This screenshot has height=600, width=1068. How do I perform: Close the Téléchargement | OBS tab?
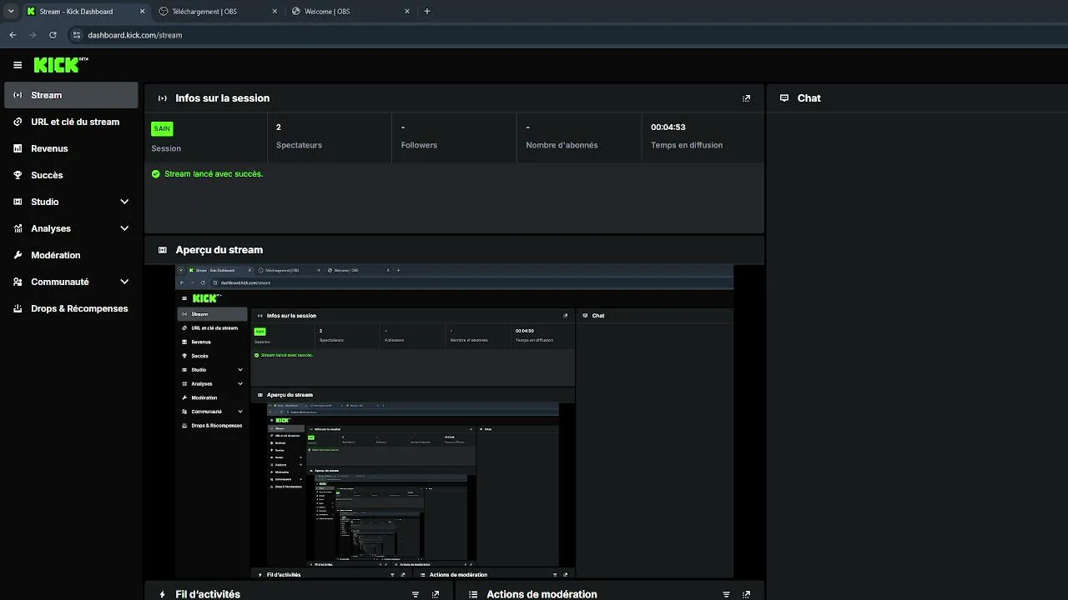click(275, 12)
